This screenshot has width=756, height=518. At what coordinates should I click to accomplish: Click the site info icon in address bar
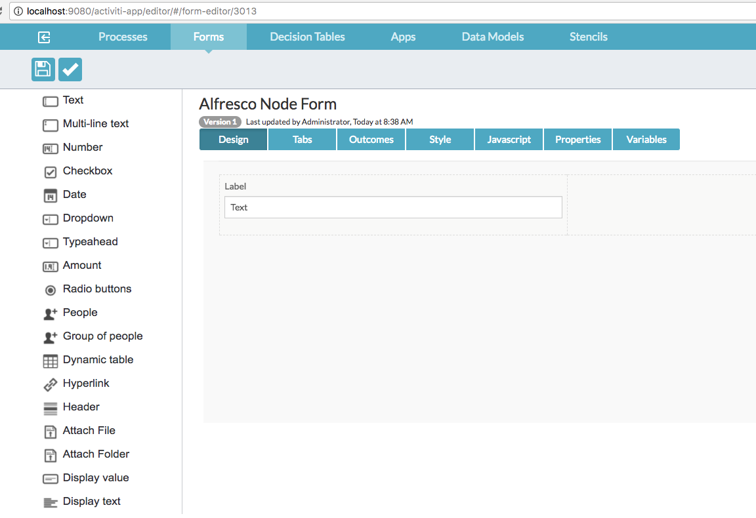(x=18, y=11)
